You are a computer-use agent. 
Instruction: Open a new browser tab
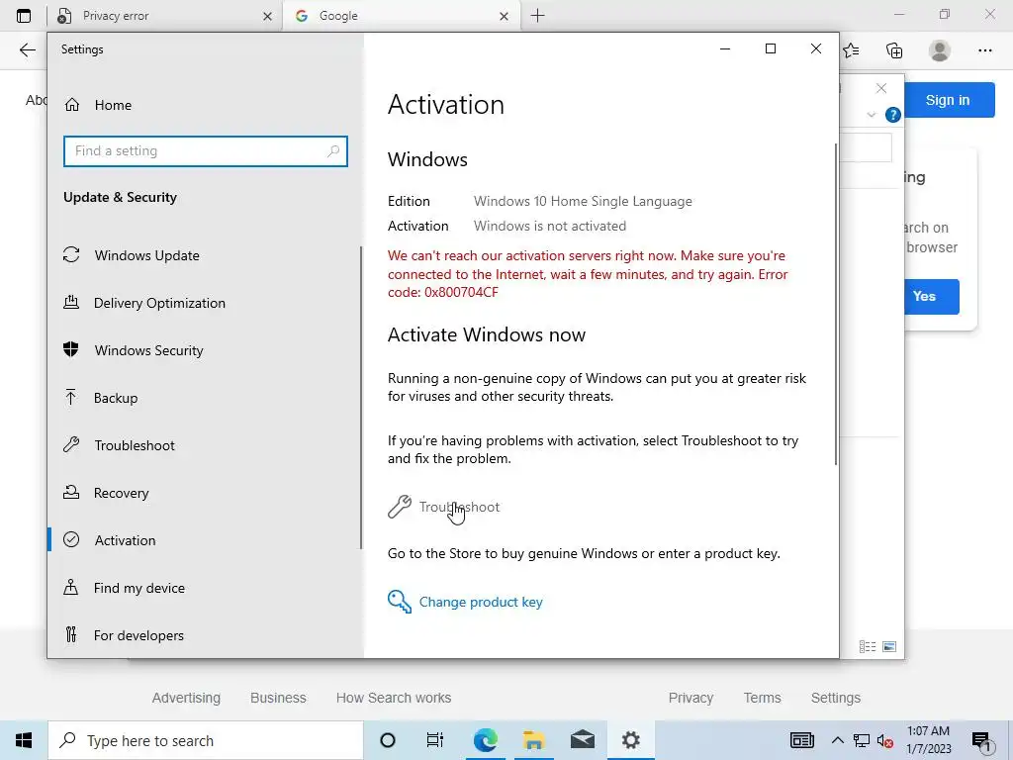[x=537, y=16]
